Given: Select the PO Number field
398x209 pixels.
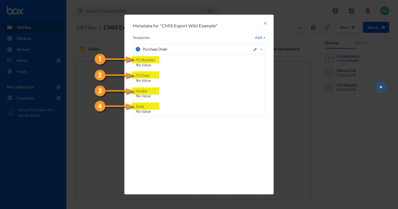Looking at the screenshot, I should click(145, 60).
